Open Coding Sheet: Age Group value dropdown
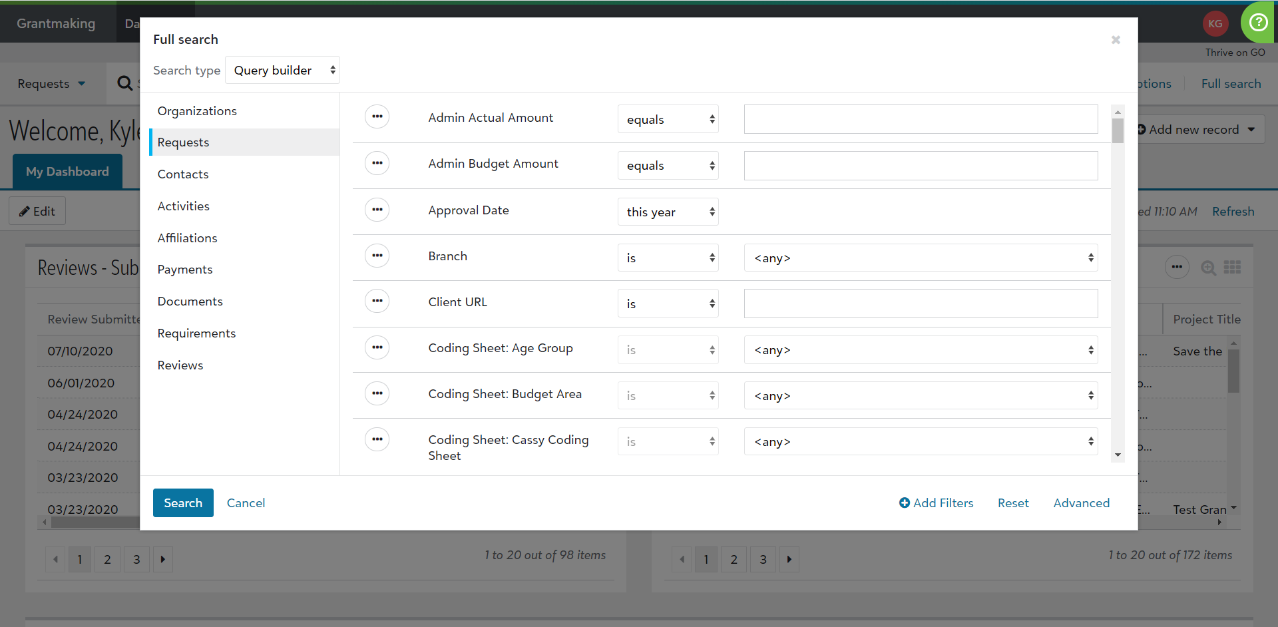Image resolution: width=1278 pixels, height=627 pixels. tap(921, 349)
